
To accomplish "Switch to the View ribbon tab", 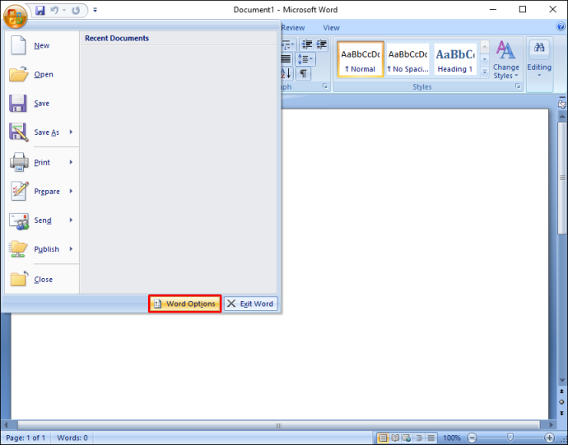I will click(x=332, y=28).
